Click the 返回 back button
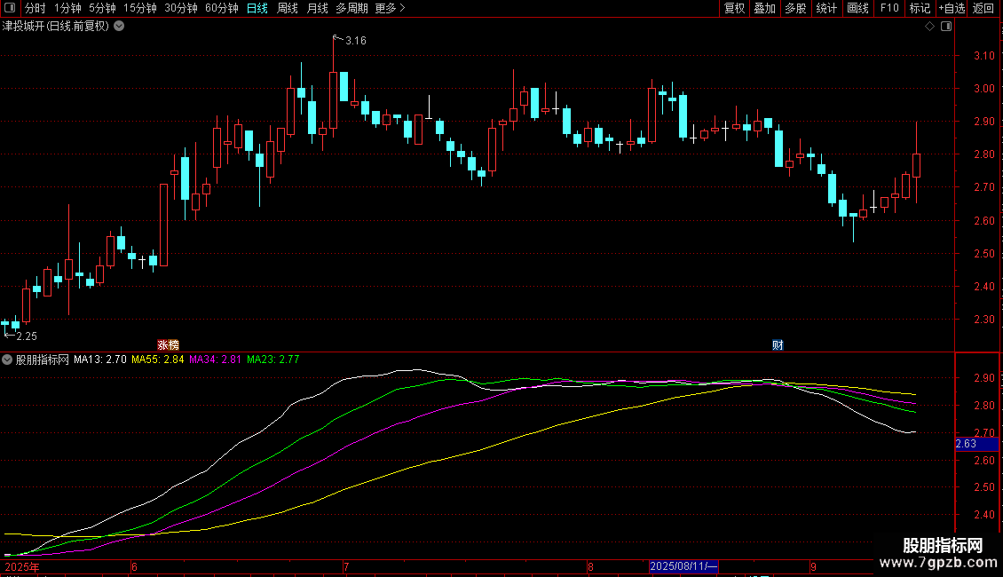1003x577 pixels. (x=983, y=8)
